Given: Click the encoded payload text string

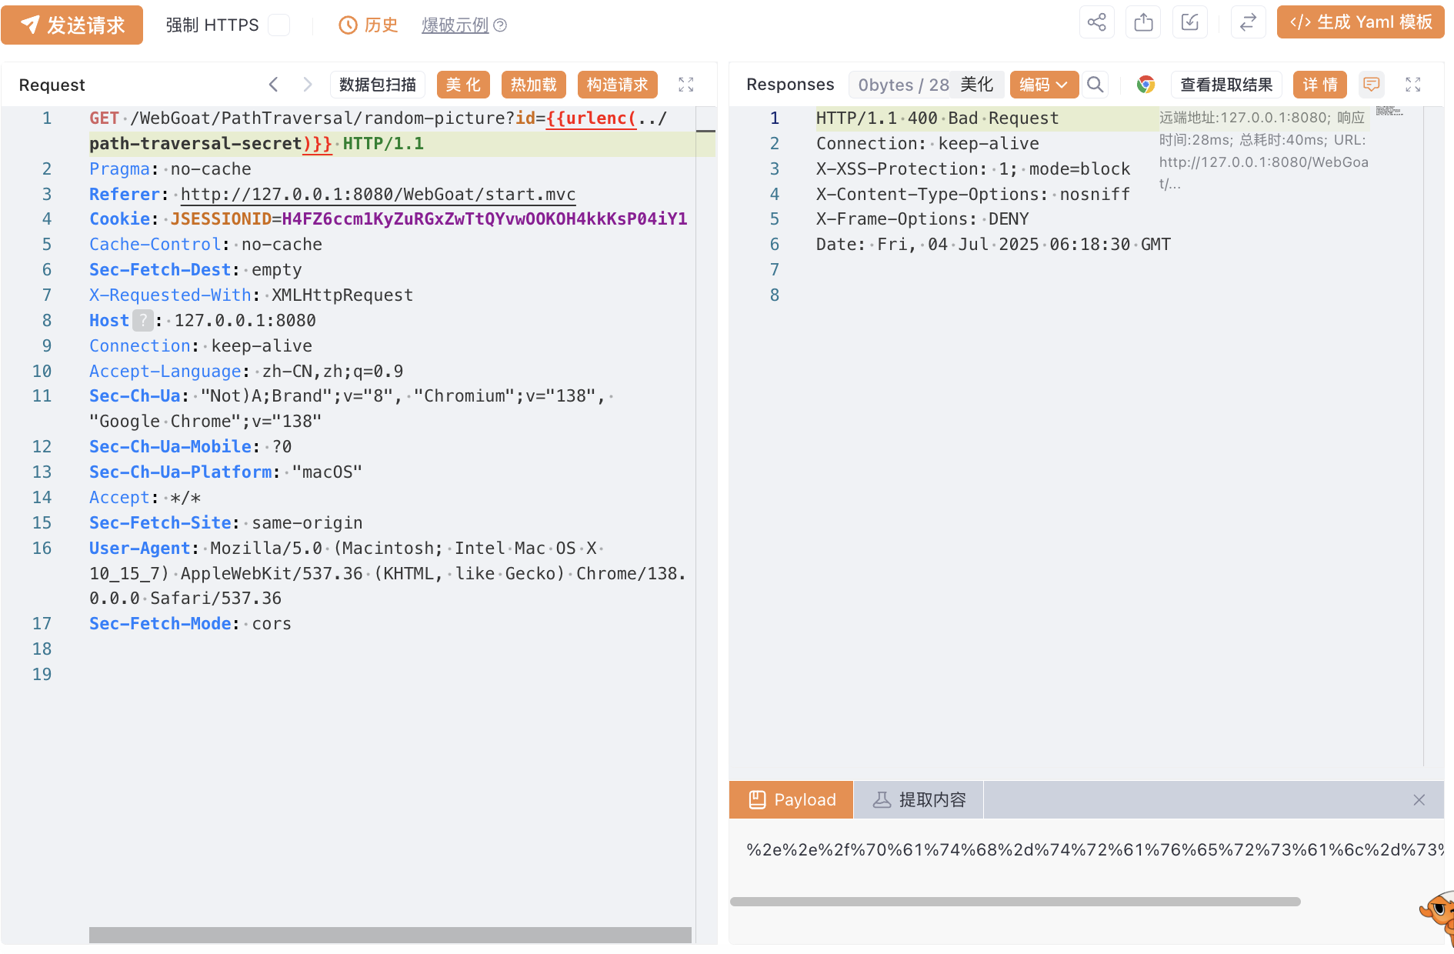Looking at the screenshot, I should [x=1094, y=849].
